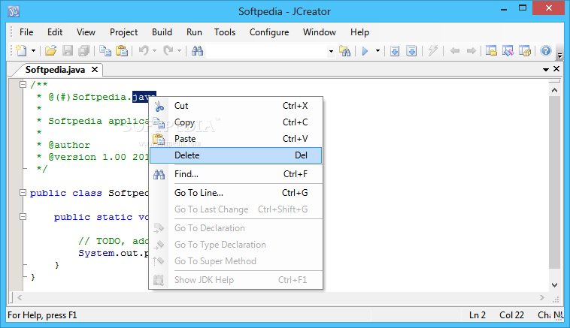Click the Save floppy disk icon
Image resolution: width=570 pixels, height=328 pixels.
click(68, 51)
